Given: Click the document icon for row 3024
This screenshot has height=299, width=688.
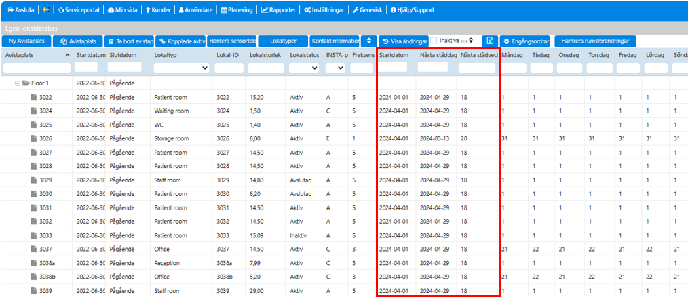Looking at the screenshot, I should (33, 111).
